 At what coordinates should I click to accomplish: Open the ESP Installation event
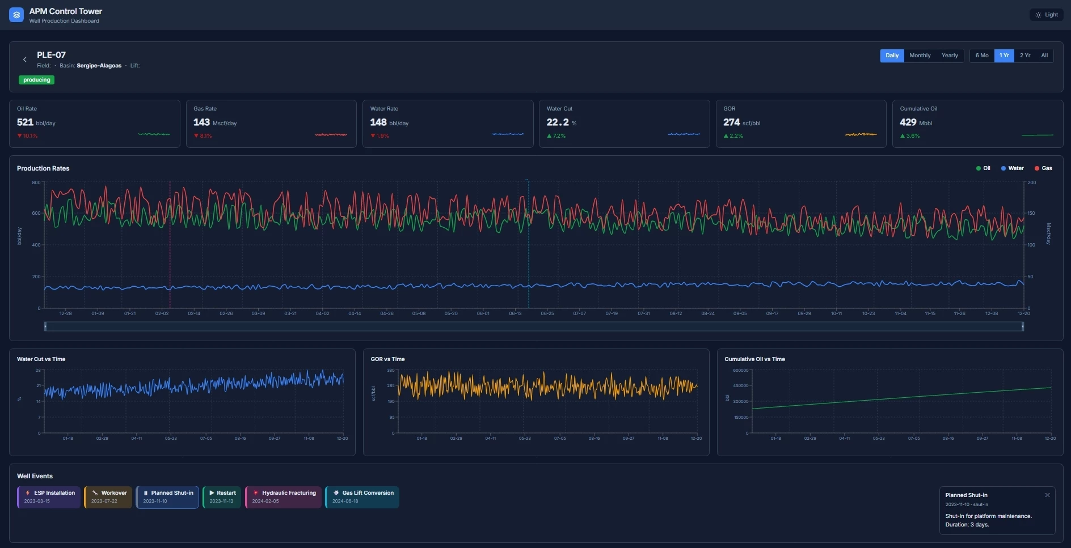[49, 497]
